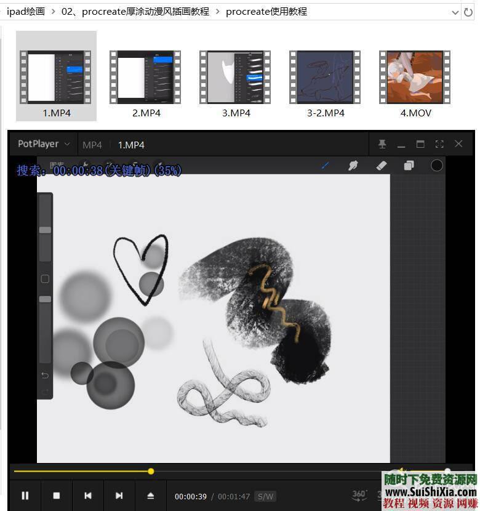The image size is (480, 511).
Task: Click the 1.MP4 title label
Action: 131,145
